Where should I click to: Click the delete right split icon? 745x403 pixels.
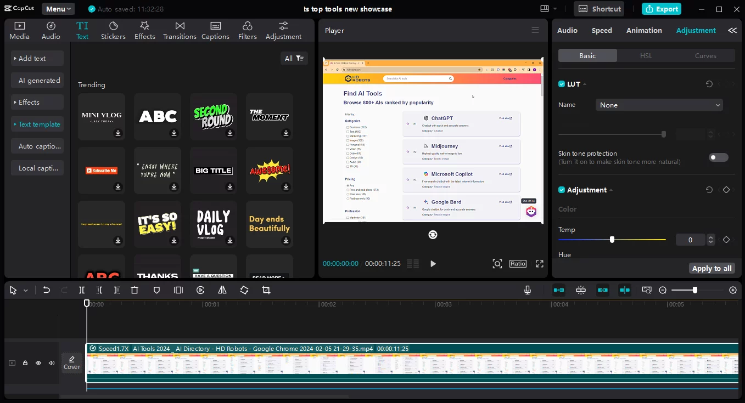pyautogui.click(x=117, y=290)
